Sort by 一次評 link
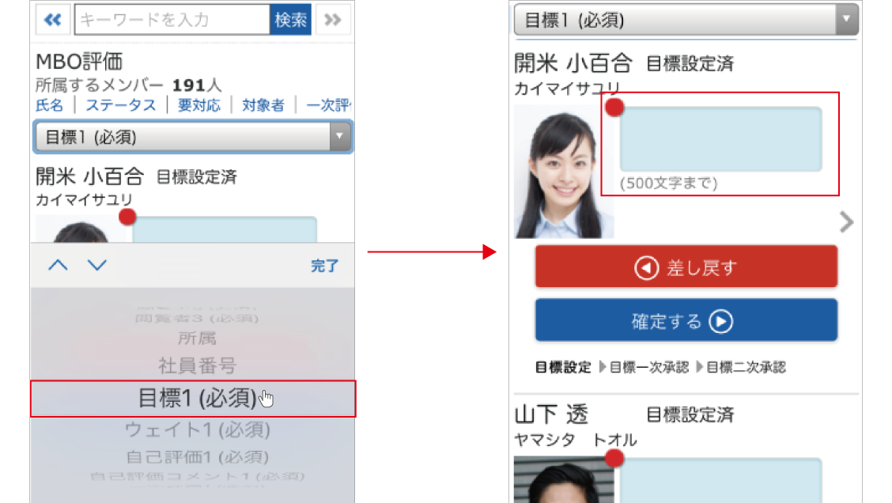This screenshot has width=892, height=503. pyautogui.click(x=328, y=105)
